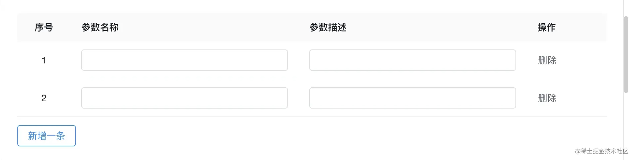The width and height of the screenshot is (634, 160).
Task: Click the 稀土掘金技术社区 watermark text
Action: tap(603, 151)
